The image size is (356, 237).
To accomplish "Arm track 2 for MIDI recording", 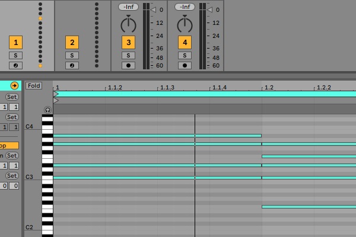I will click(x=72, y=66).
